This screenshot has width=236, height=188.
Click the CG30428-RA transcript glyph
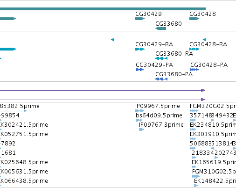click(x=194, y=49)
